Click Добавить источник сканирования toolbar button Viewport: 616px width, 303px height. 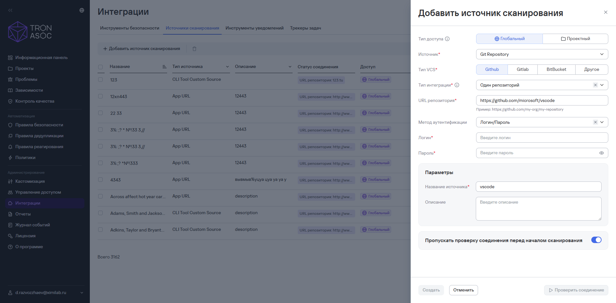tap(141, 49)
